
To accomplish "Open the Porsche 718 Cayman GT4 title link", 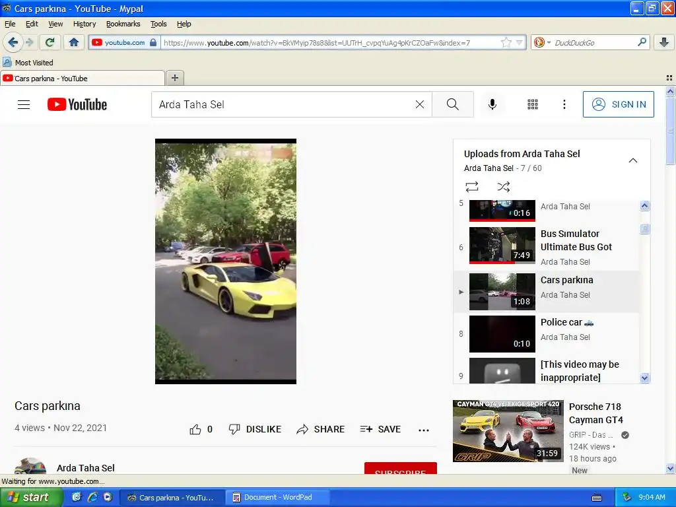I will click(x=596, y=413).
